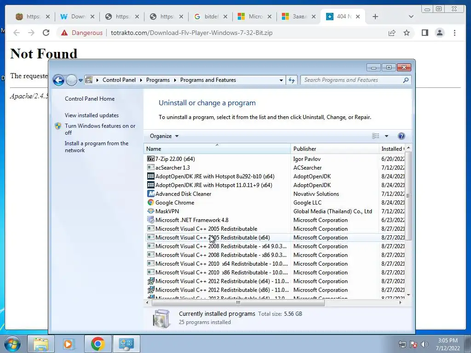Open the Organize dropdown
Viewport: 471px width, 353px height.
click(164, 136)
